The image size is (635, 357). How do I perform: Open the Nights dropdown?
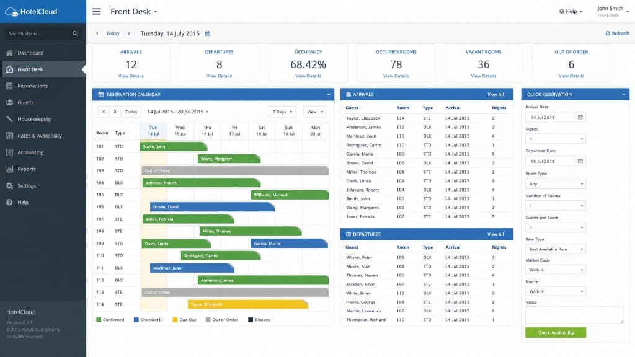point(556,139)
